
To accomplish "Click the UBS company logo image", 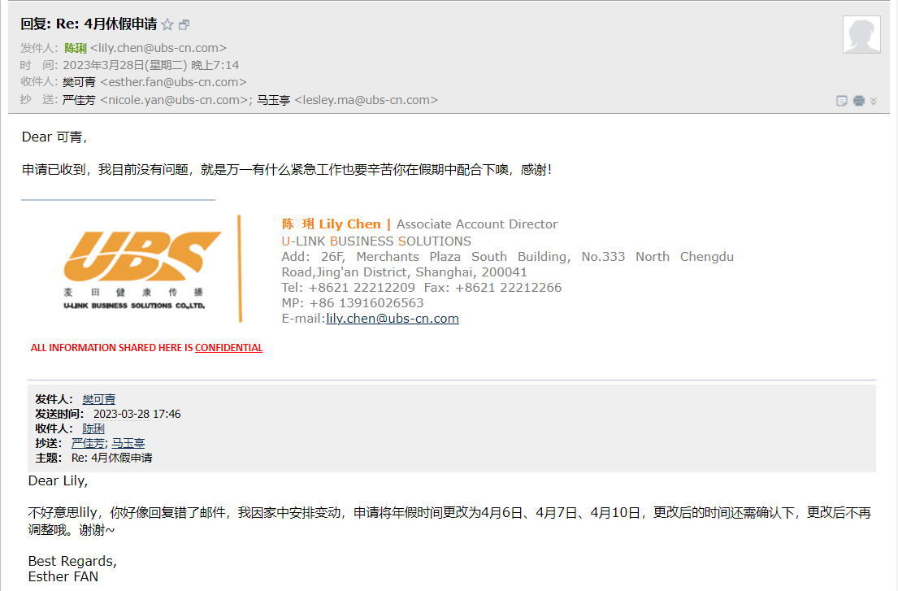I will (142, 268).
